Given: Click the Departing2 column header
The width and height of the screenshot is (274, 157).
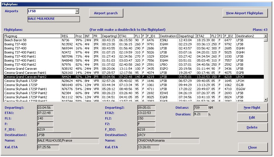Looking at the screenshot, I should pos(187,36).
